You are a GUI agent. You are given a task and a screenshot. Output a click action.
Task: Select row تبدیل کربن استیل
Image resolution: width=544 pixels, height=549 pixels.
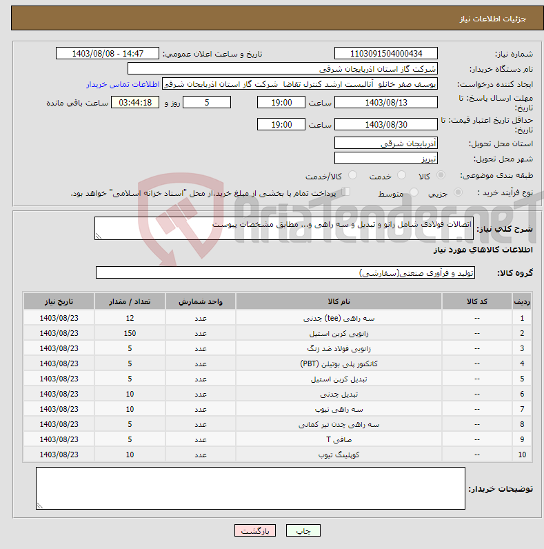[278, 379]
